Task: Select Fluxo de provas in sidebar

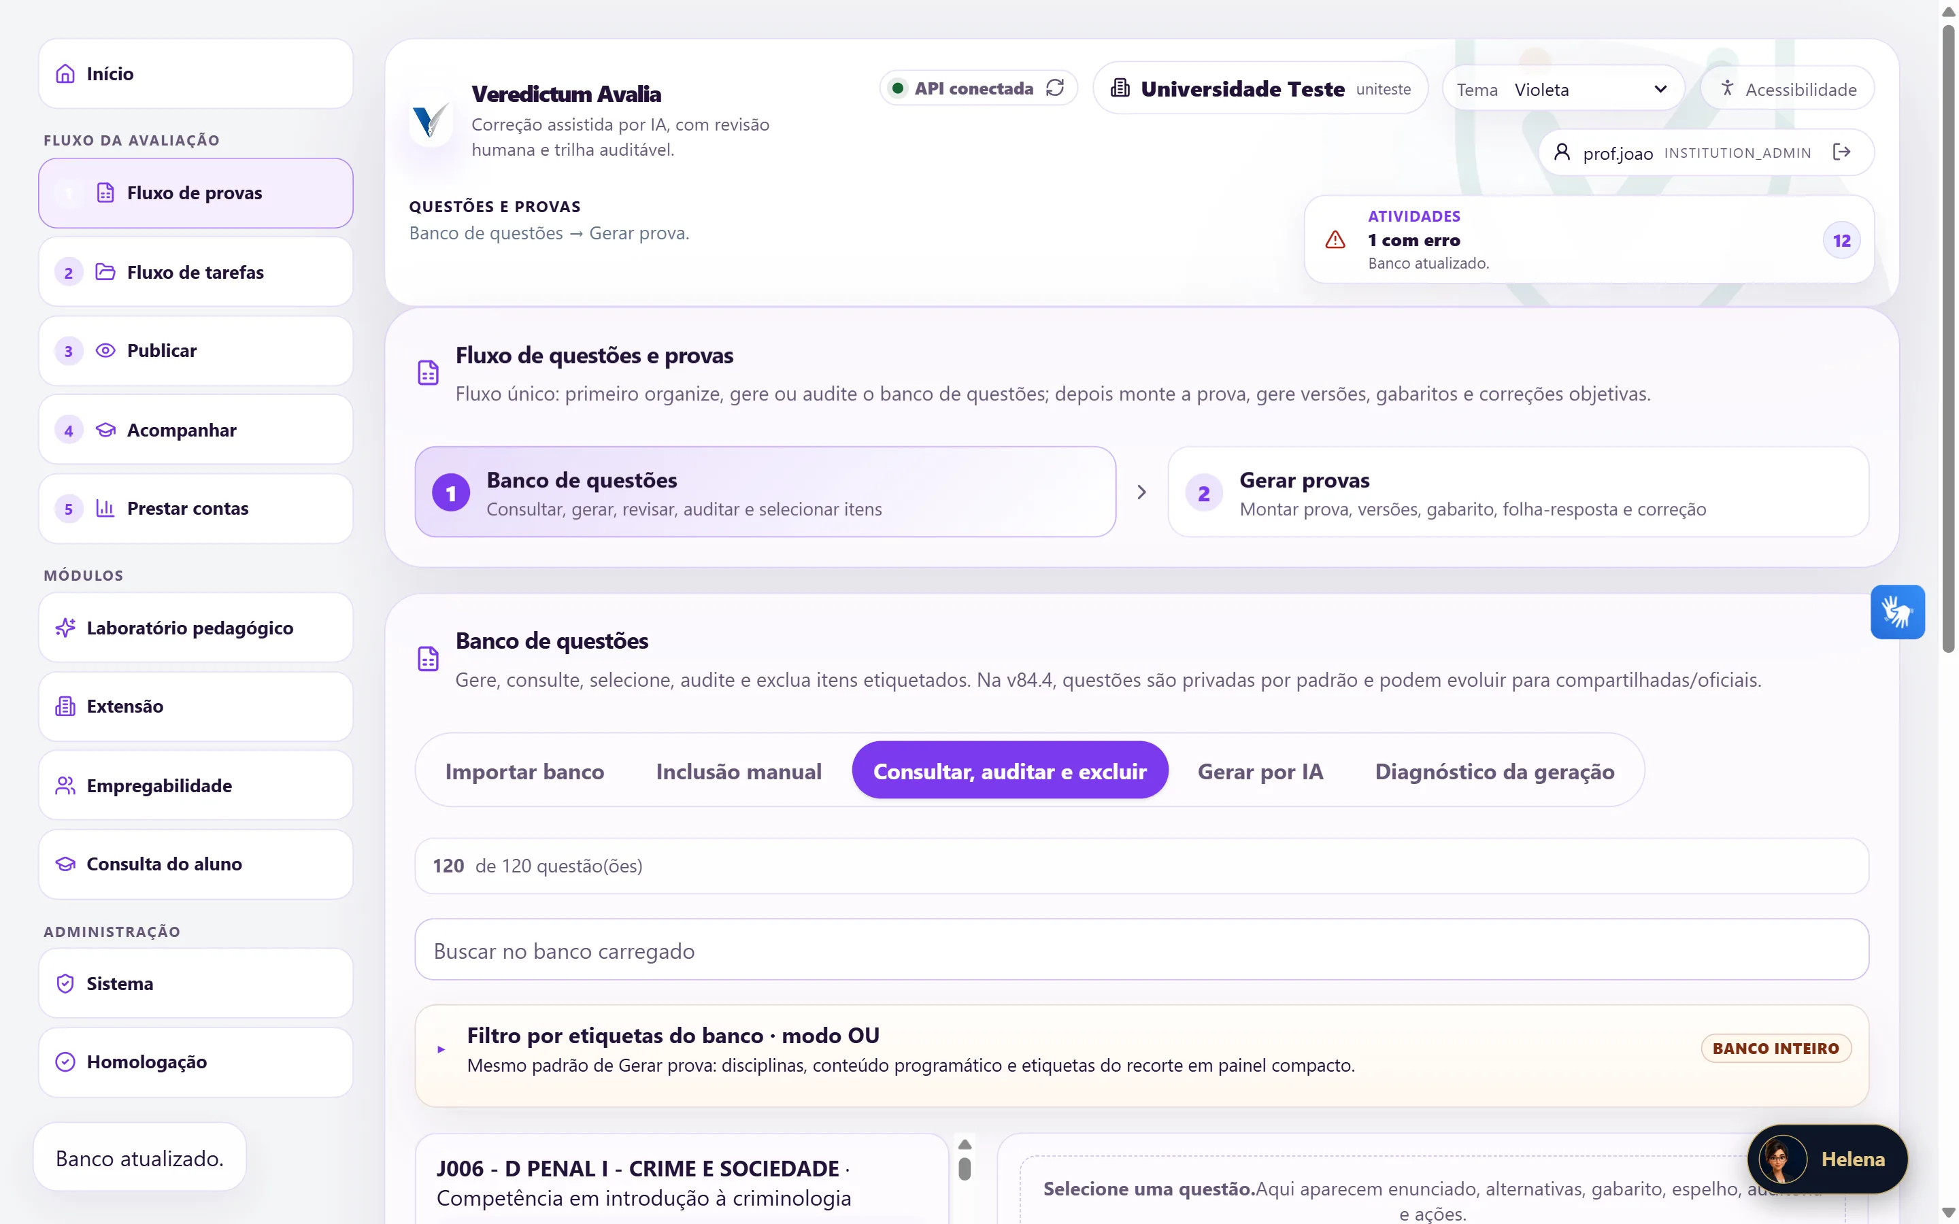Action: coord(195,192)
